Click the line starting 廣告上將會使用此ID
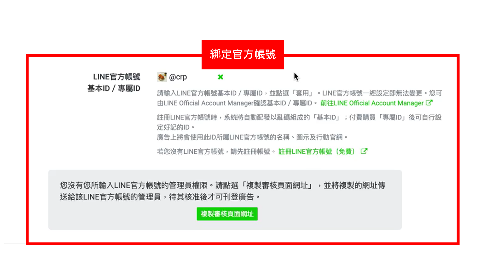 (x=253, y=137)
